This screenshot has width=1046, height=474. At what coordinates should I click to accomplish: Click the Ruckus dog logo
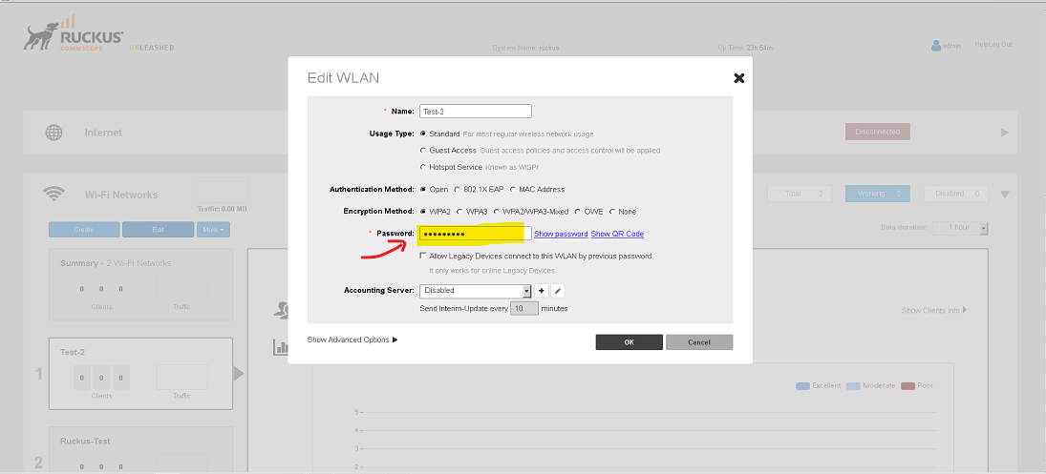click(x=40, y=37)
